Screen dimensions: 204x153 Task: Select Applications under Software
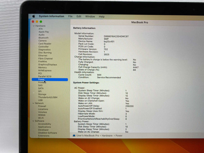click(44, 127)
